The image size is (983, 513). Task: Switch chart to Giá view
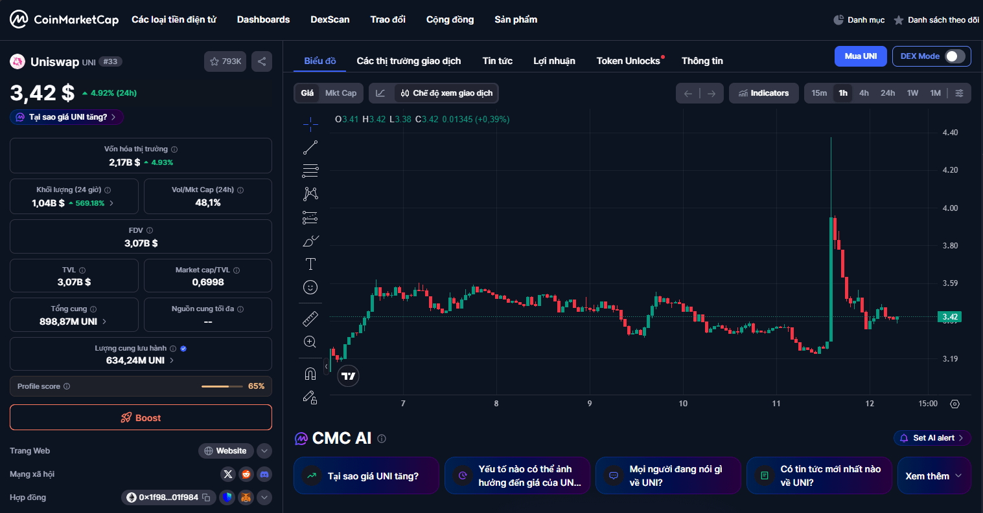coord(307,93)
